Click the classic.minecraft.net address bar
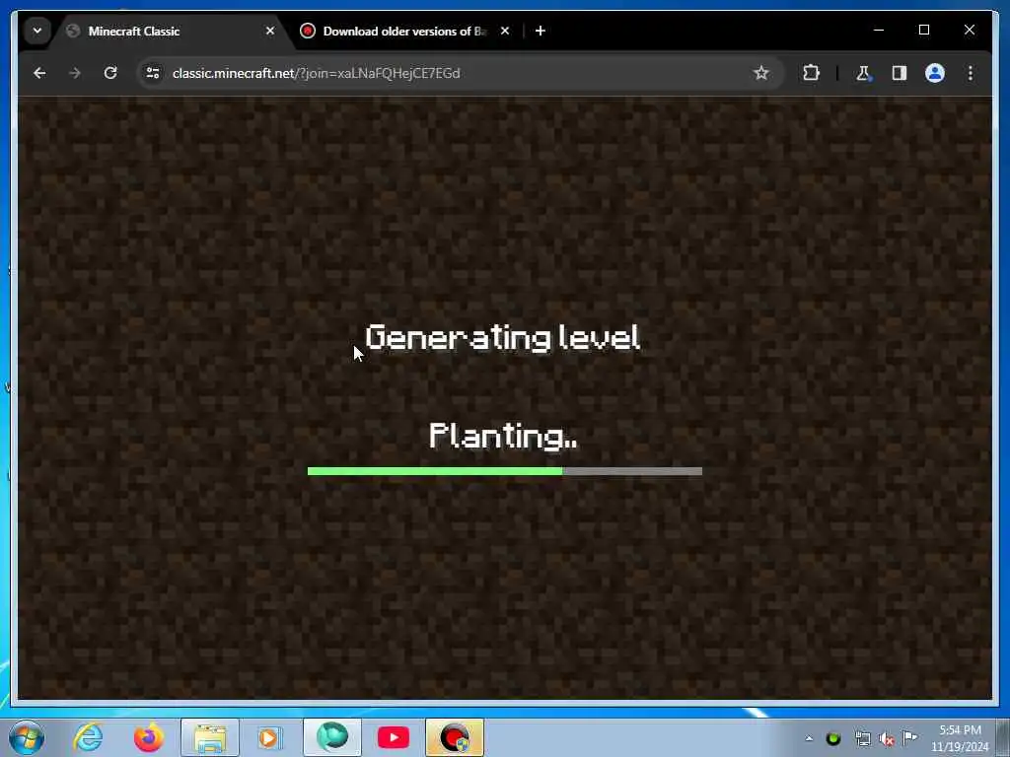Viewport: 1010px width, 757px height. (451, 73)
